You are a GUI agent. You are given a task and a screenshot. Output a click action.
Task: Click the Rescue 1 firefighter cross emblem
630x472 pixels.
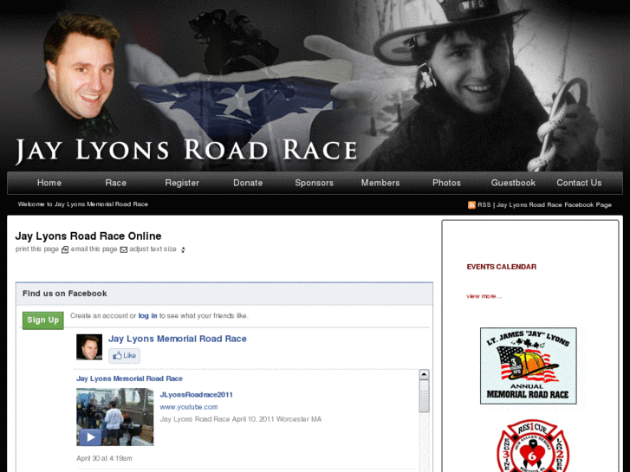533,447
